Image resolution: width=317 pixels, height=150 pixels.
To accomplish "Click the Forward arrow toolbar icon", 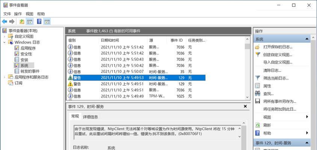I will coord(12,22).
